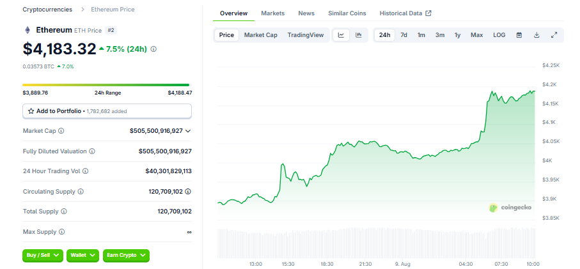
Task: Click the #2 rank badge
Action: click(111, 30)
